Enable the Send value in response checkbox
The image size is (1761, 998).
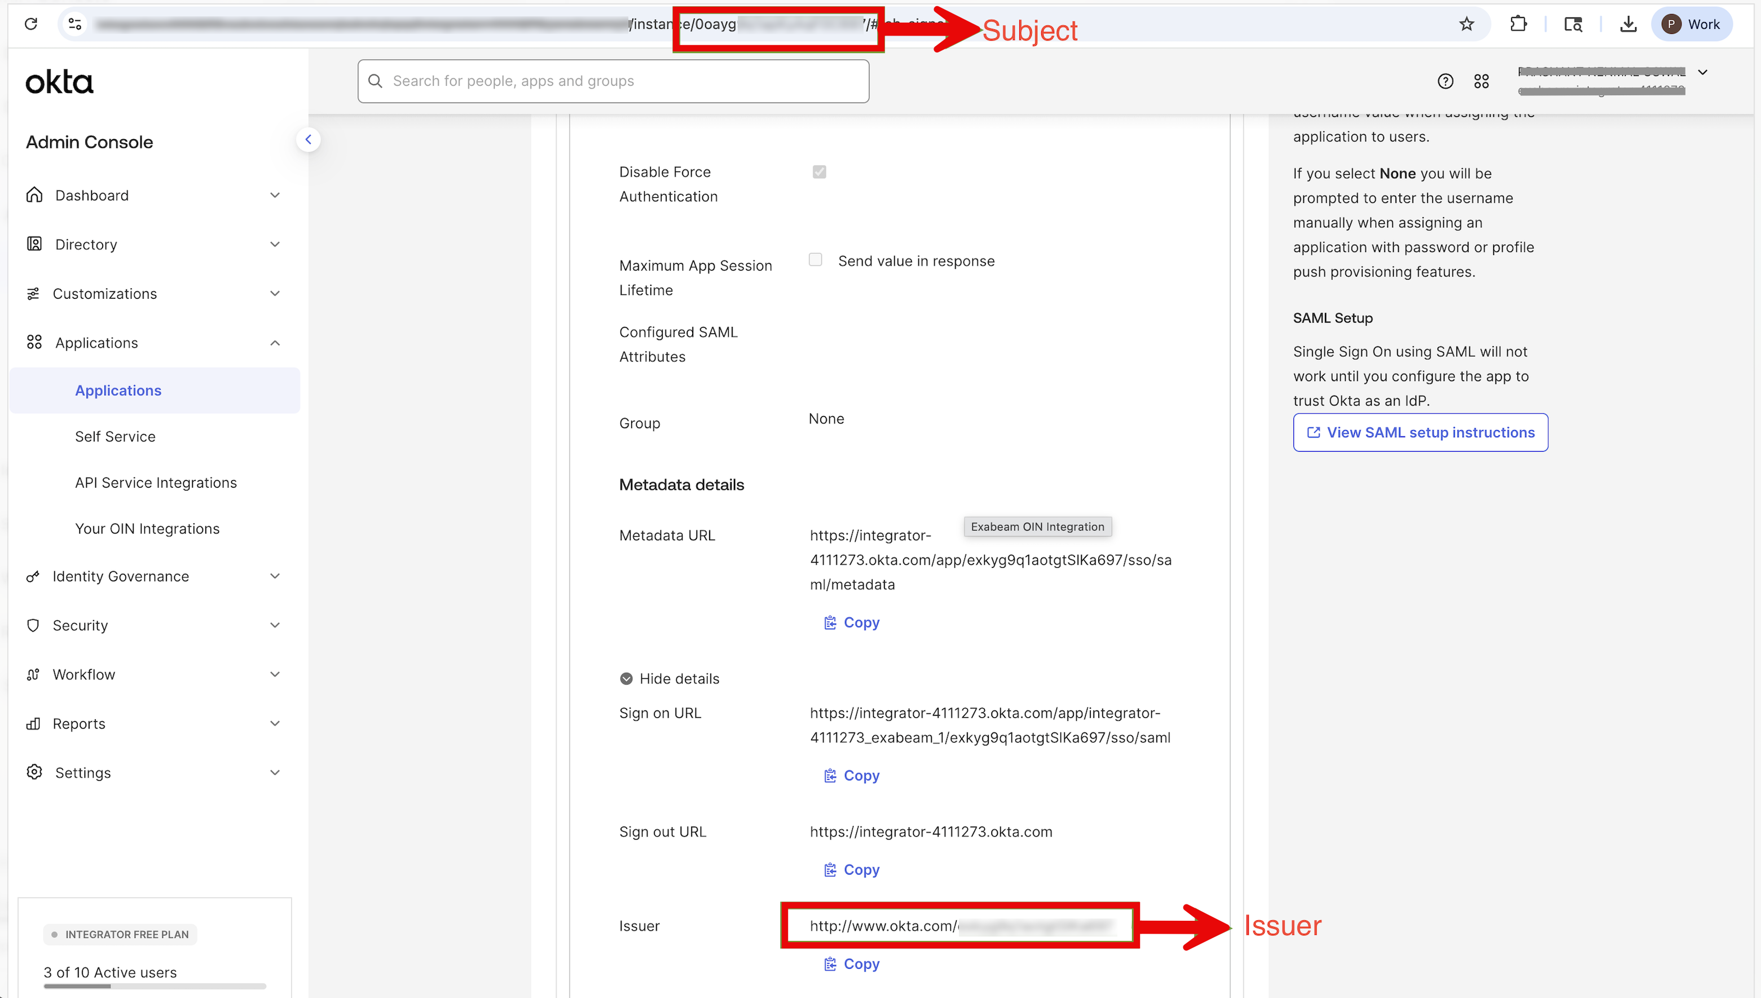coord(816,260)
